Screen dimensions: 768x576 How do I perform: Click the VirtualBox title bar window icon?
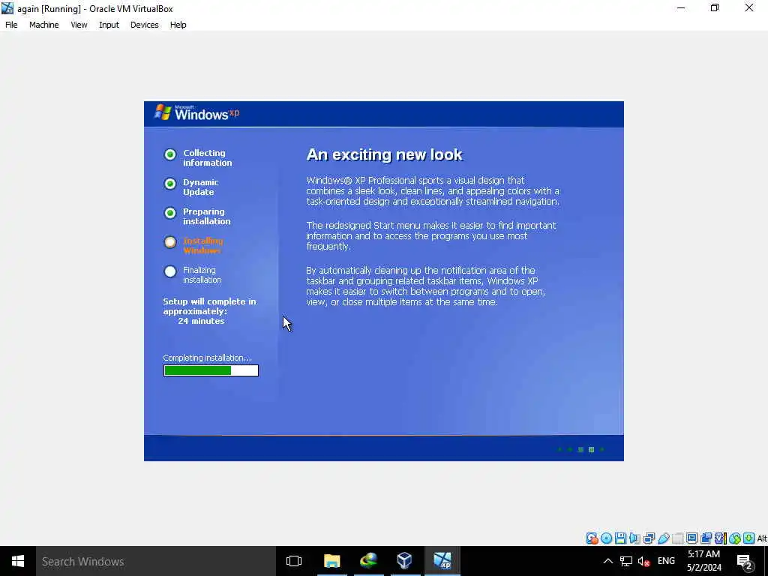[7, 8]
